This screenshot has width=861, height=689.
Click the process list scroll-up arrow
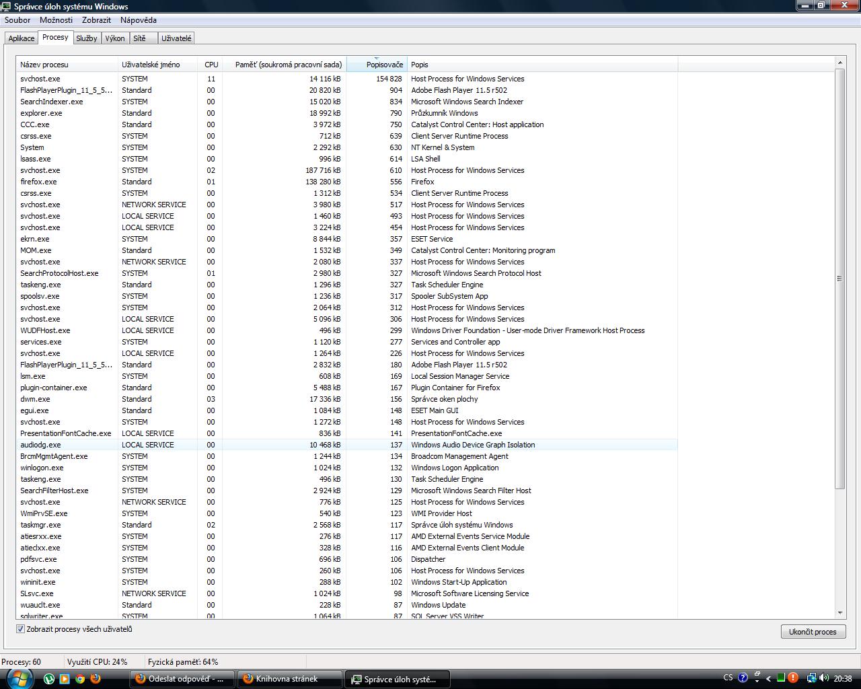tap(839, 63)
